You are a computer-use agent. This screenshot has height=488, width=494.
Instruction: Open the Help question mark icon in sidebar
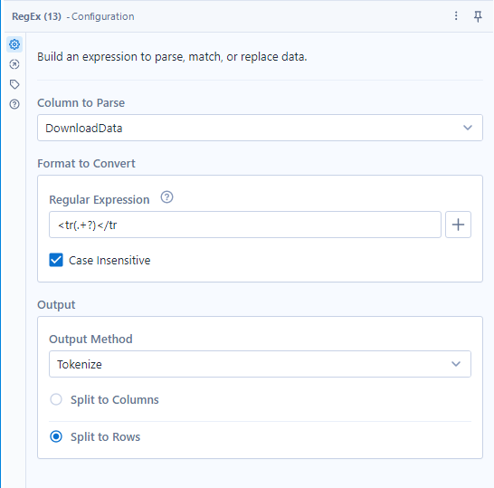pos(14,104)
